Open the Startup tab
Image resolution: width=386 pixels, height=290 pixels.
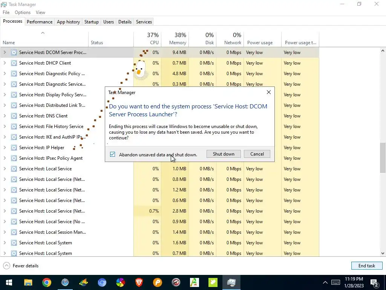pyautogui.click(x=92, y=22)
